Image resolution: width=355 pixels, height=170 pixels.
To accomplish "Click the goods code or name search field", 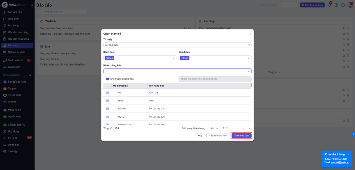I will coord(214,79).
